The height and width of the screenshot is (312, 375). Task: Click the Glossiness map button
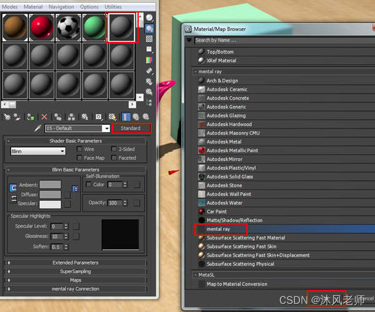(76, 236)
